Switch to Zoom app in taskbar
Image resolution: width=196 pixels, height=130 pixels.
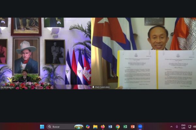[140, 127]
